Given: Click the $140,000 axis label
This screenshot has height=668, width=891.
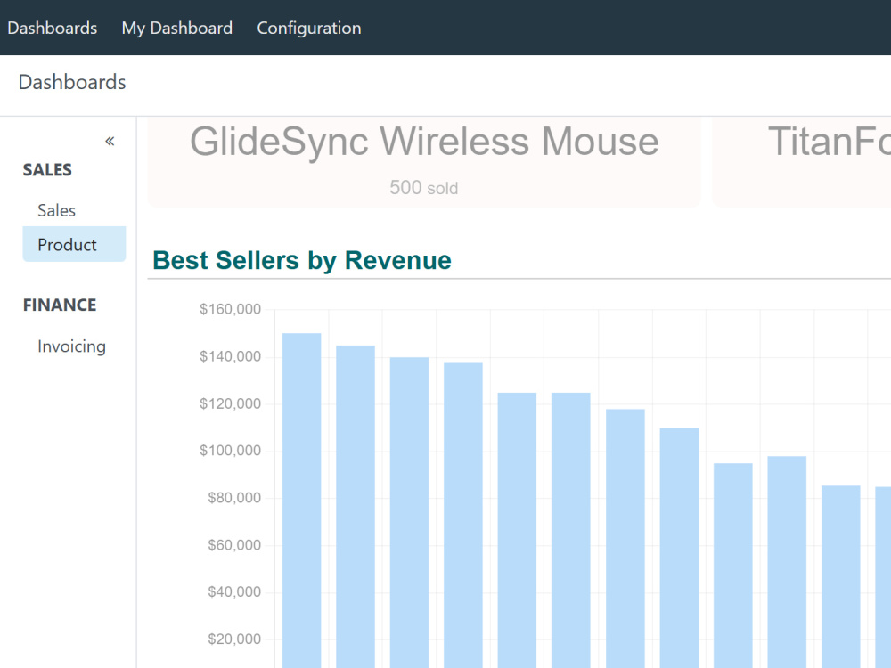Looking at the screenshot, I should click(x=230, y=356).
